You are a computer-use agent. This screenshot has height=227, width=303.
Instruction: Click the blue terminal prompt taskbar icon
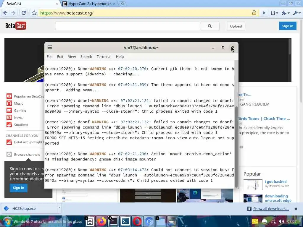coord(125,222)
